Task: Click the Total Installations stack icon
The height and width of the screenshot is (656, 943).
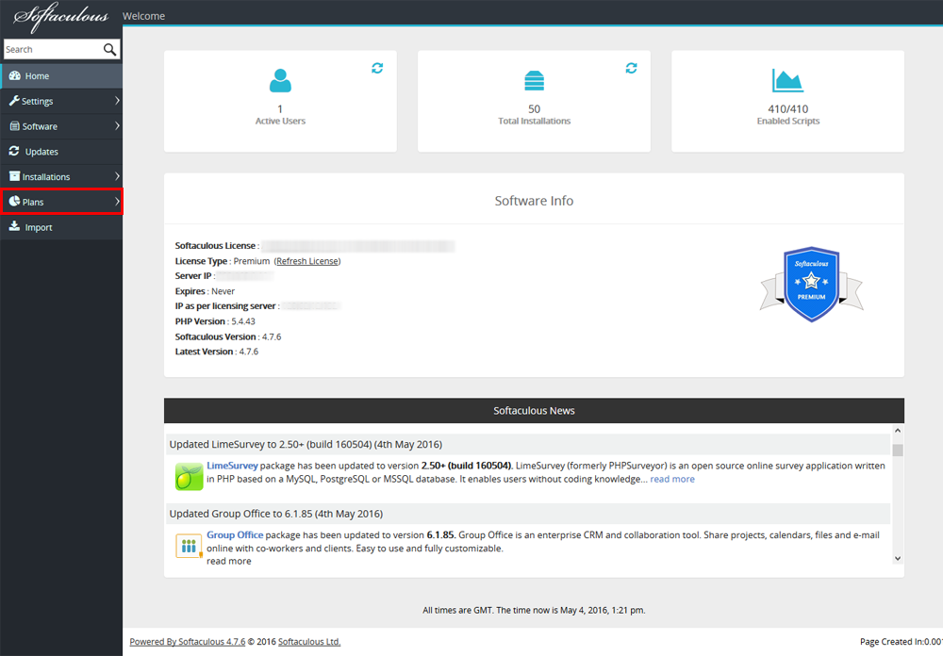Action: point(534,80)
